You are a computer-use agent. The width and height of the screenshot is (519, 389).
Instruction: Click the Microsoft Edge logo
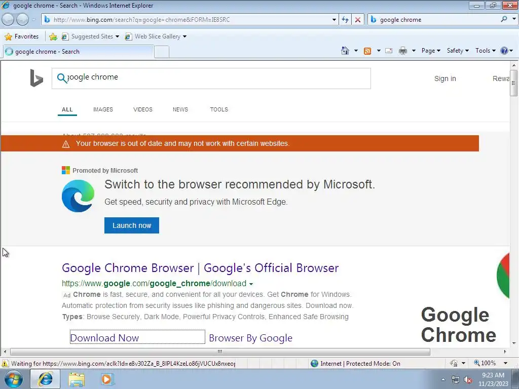point(78,196)
